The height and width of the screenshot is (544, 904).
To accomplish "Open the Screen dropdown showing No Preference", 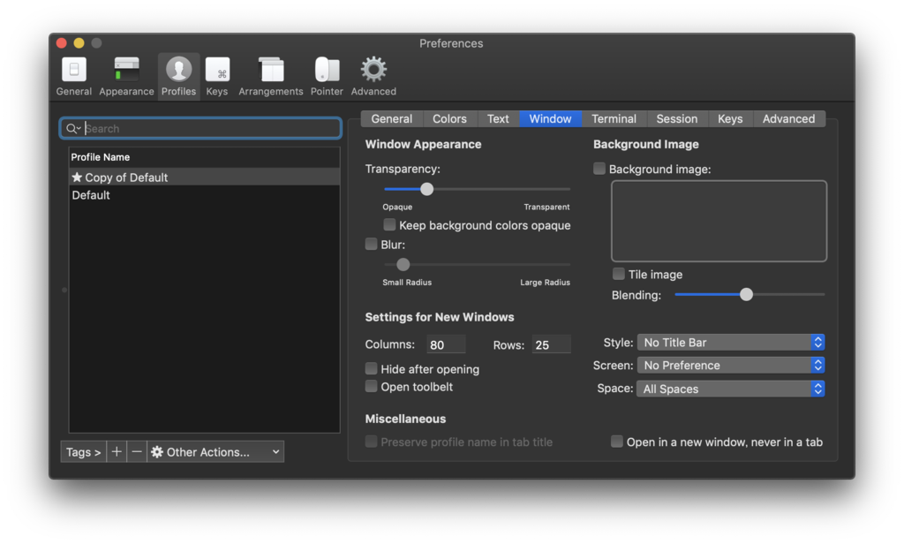I will 730,365.
